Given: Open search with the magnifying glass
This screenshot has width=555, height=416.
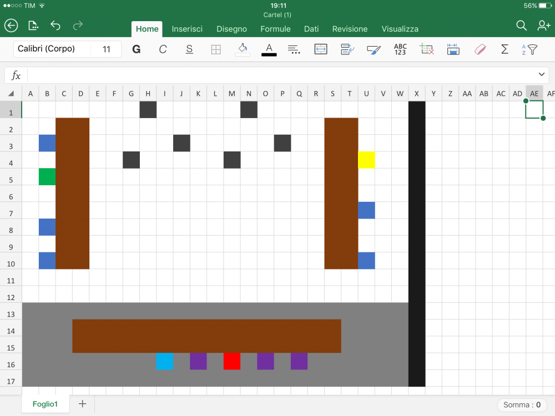Looking at the screenshot, I should pos(521,26).
